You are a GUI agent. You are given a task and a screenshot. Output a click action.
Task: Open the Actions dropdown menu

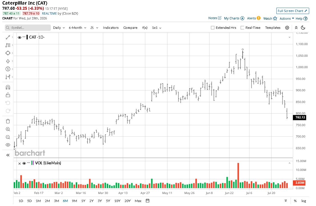tap(287, 19)
